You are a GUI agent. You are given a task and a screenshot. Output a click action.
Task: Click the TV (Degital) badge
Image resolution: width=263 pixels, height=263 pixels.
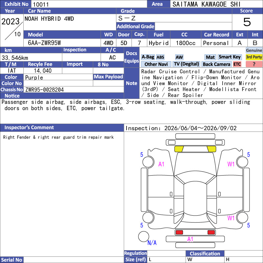coord(186,64)
